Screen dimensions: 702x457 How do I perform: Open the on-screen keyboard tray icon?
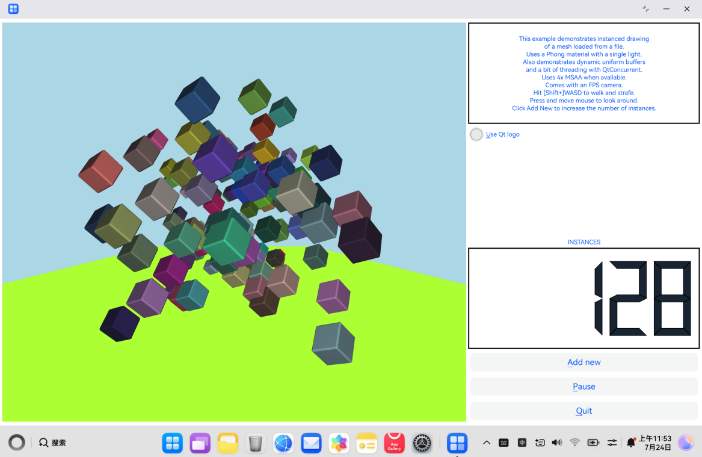[503, 443]
